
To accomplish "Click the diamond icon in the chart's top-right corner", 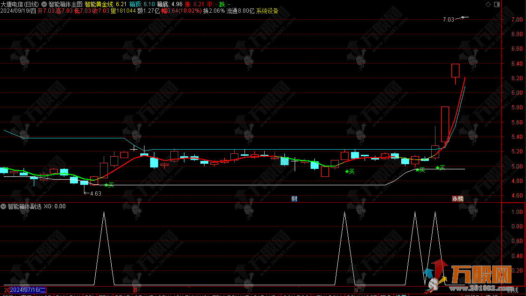I will [x=488, y=4].
